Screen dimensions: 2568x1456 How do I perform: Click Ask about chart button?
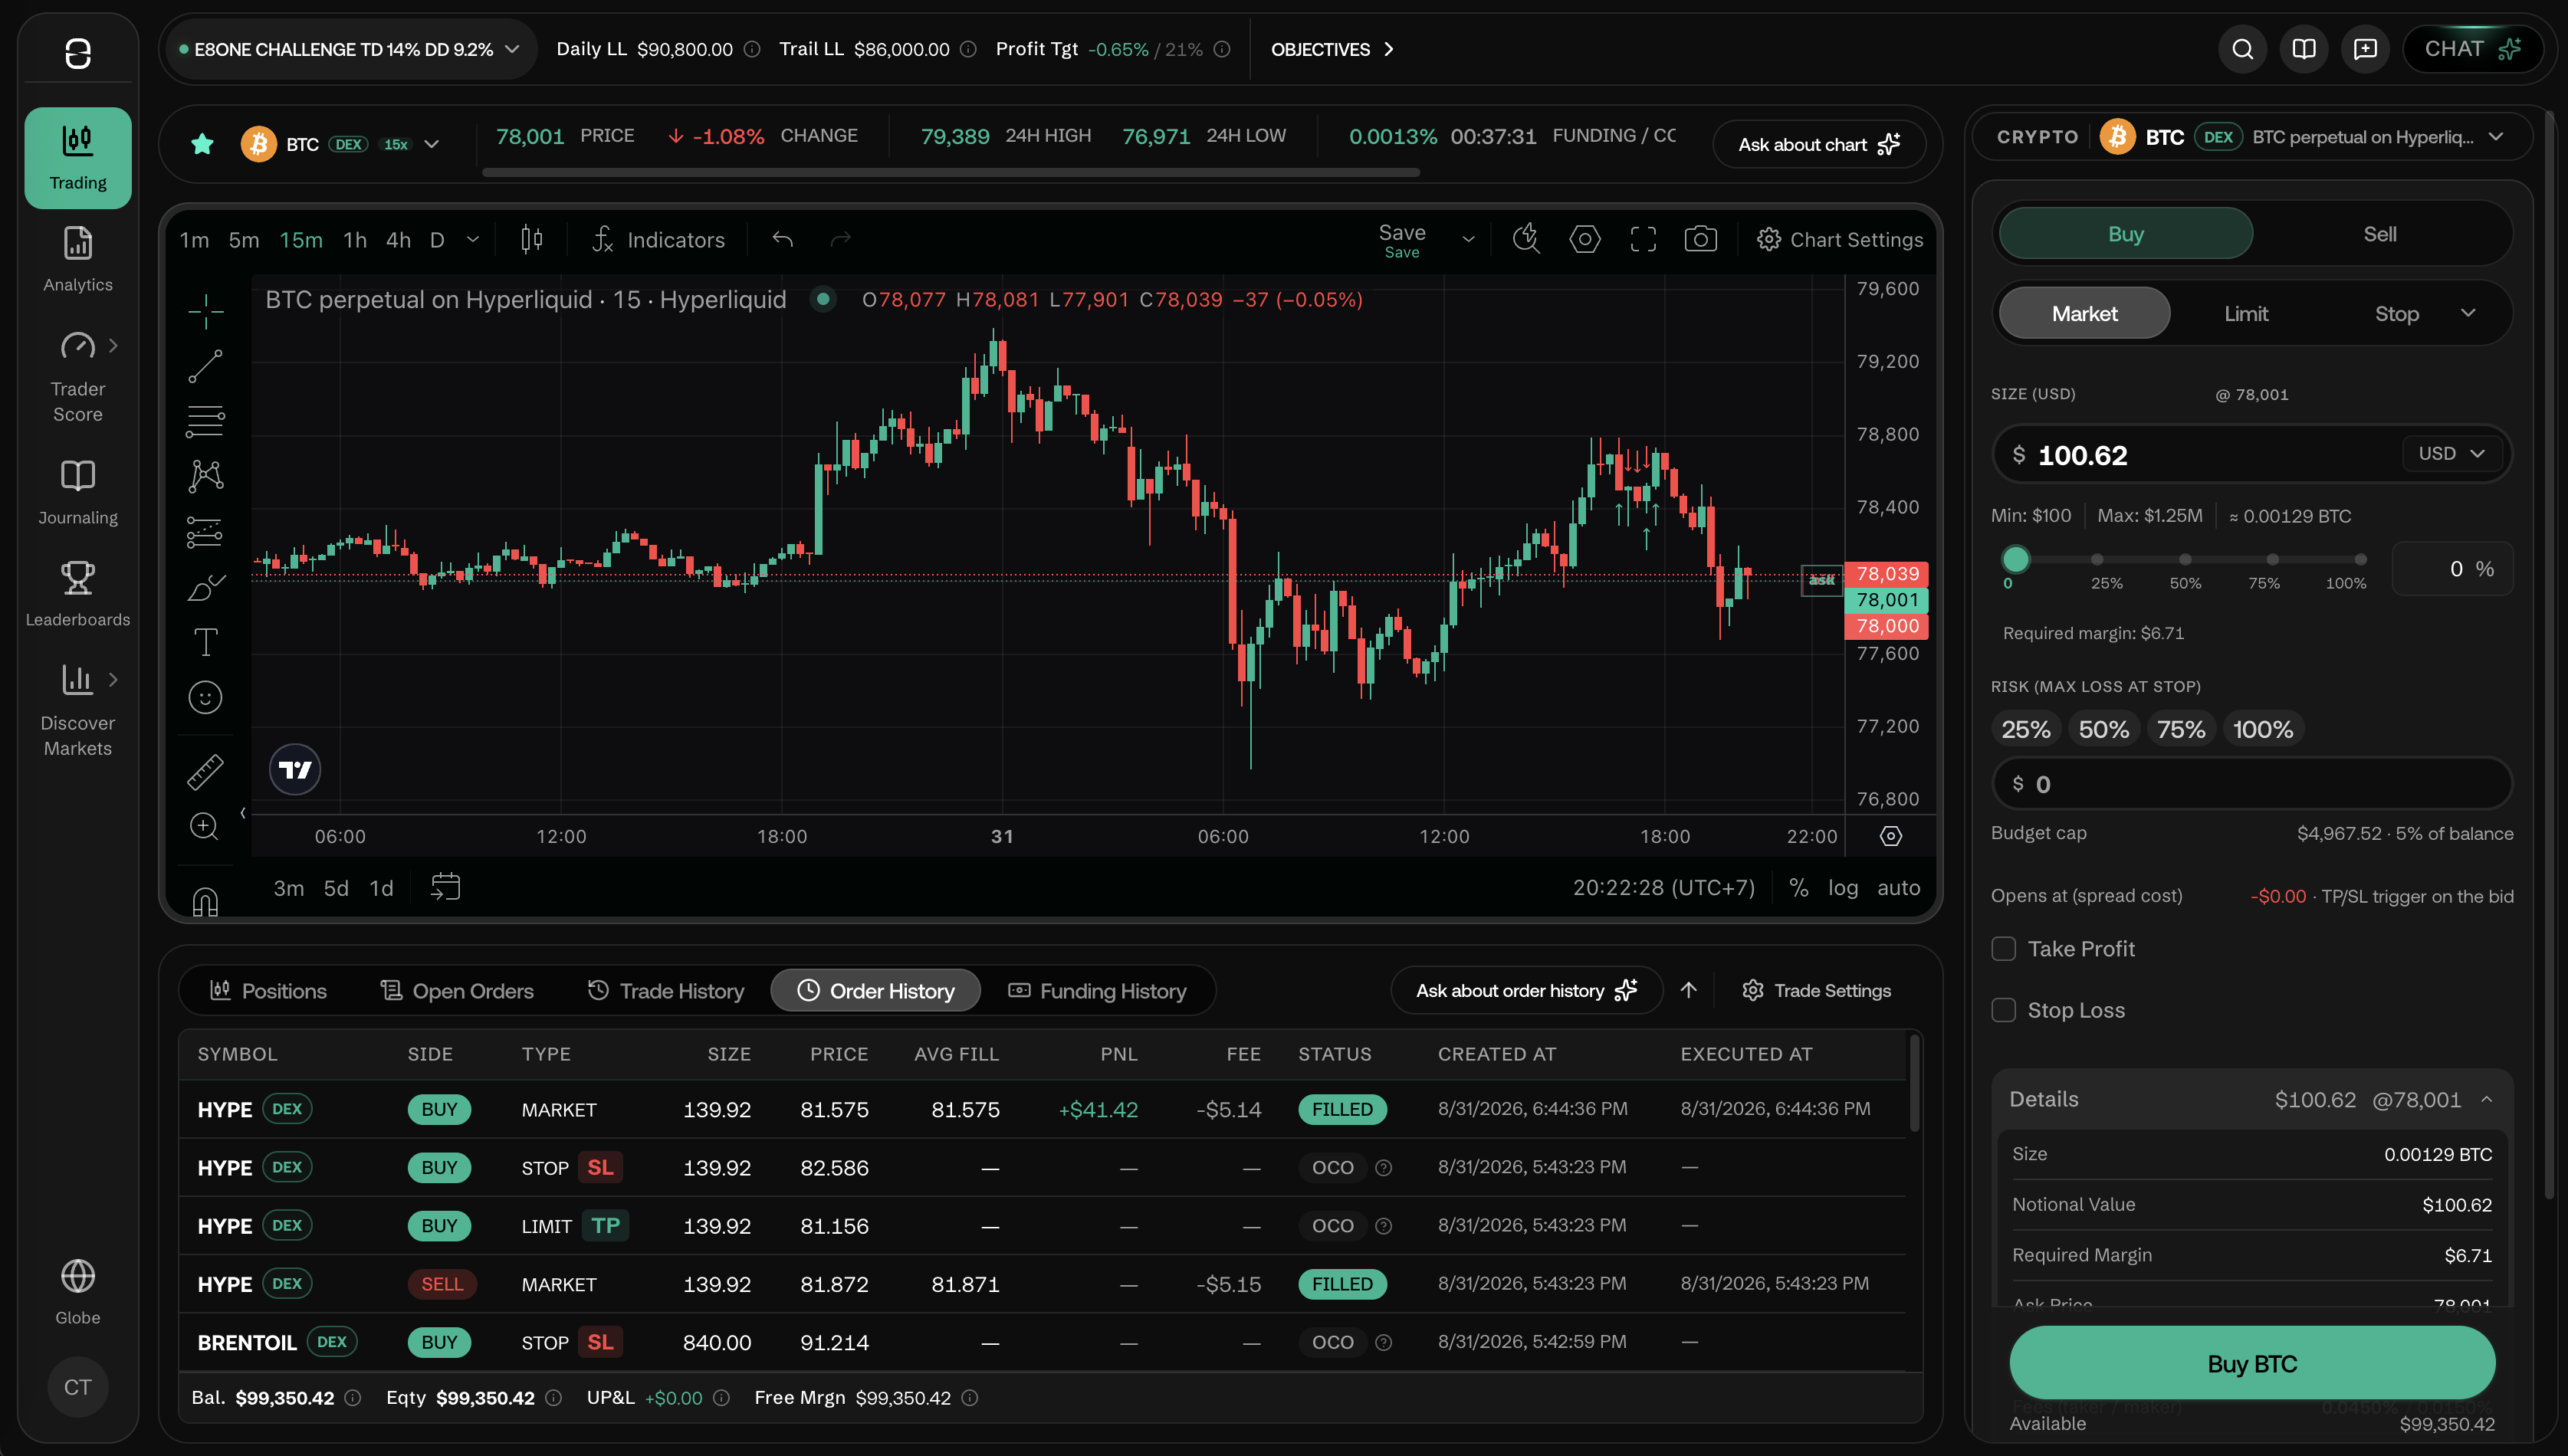pyautogui.click(x=1819, y=144)
